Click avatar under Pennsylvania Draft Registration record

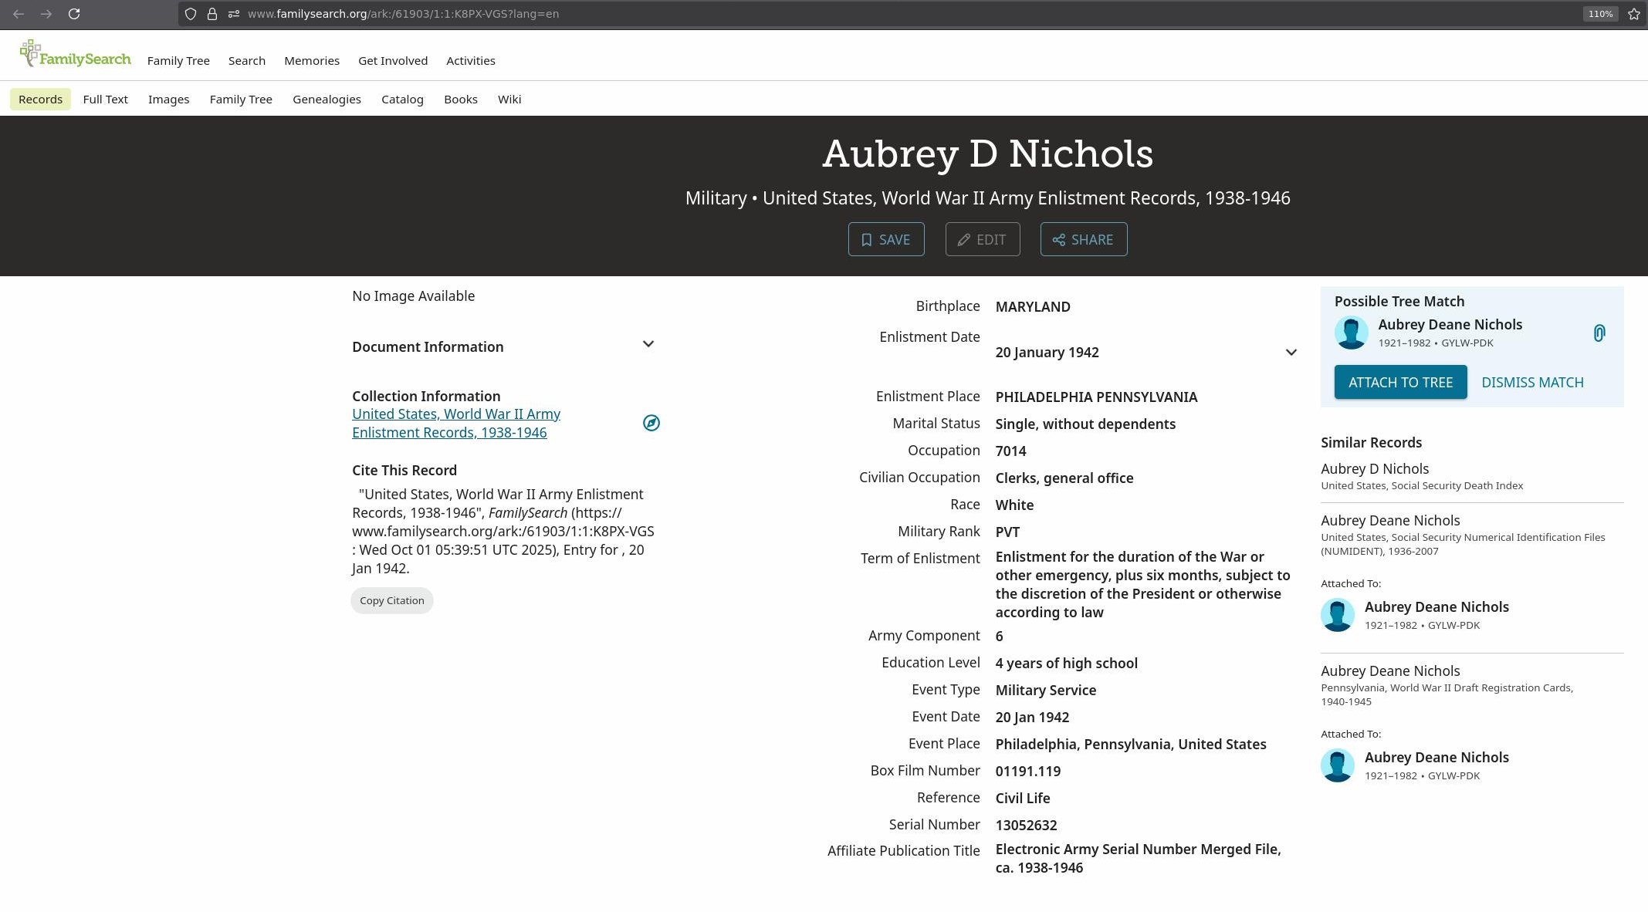tap(1338, 765)
